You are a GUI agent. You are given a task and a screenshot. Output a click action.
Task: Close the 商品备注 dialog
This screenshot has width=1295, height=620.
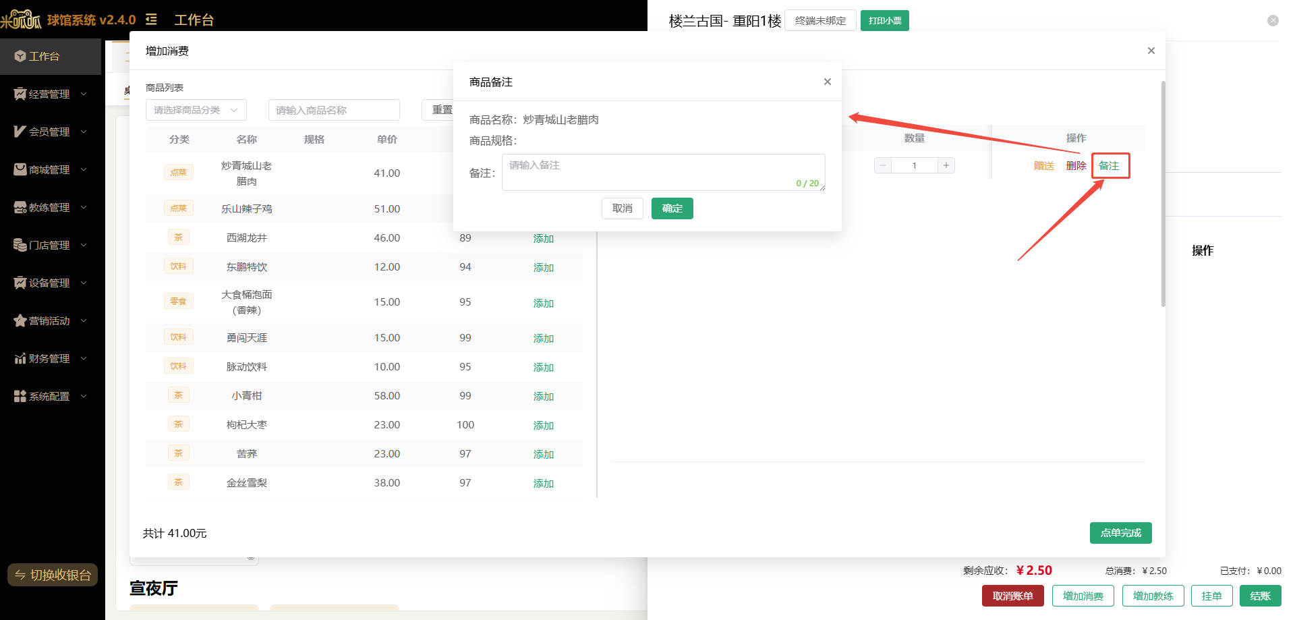828,82
